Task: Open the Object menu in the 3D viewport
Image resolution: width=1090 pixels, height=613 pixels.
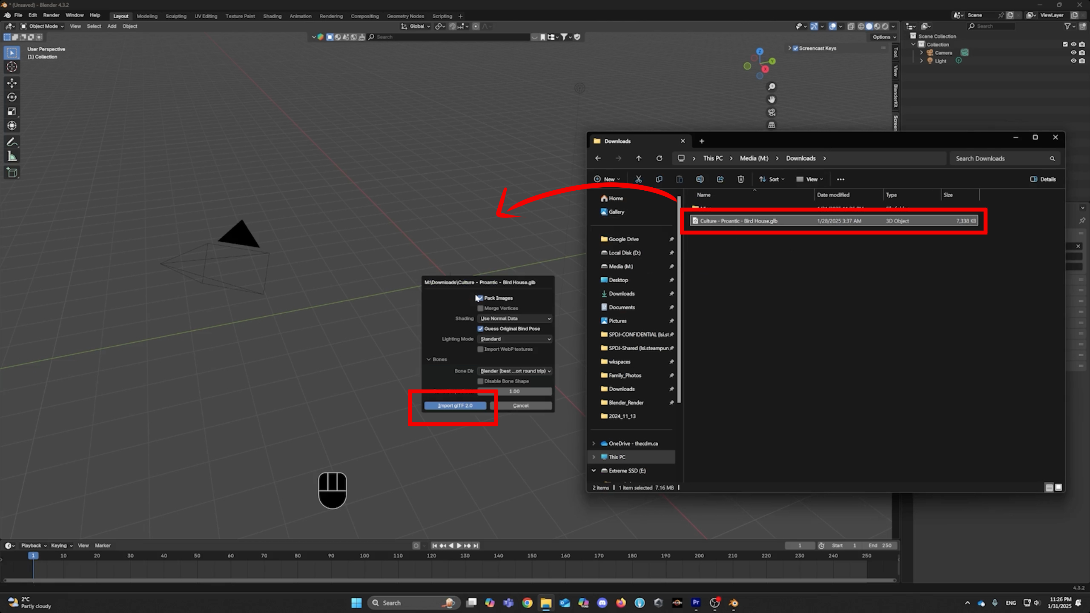Action: click(130, 26)
